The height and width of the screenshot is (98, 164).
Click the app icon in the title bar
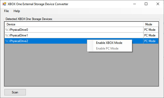click(4, 4)
